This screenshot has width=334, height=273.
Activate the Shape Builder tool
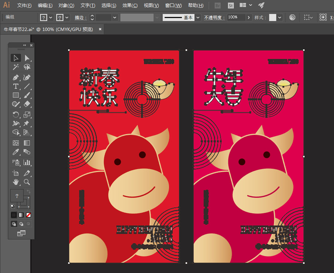pos(16,132)
